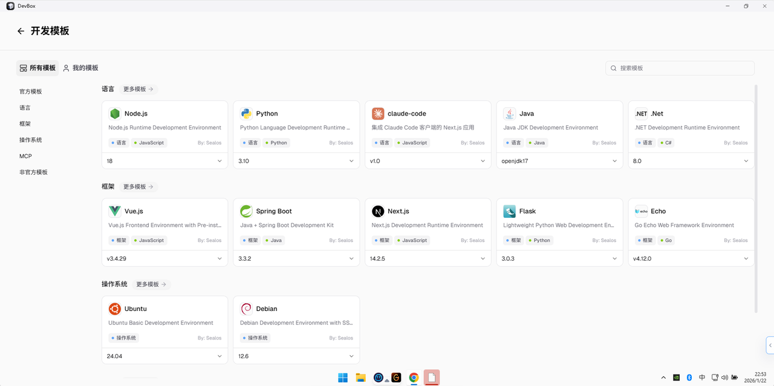Open Python version dropdown showing 3.10
Viewport: 774px width, 386px height.
296,161
